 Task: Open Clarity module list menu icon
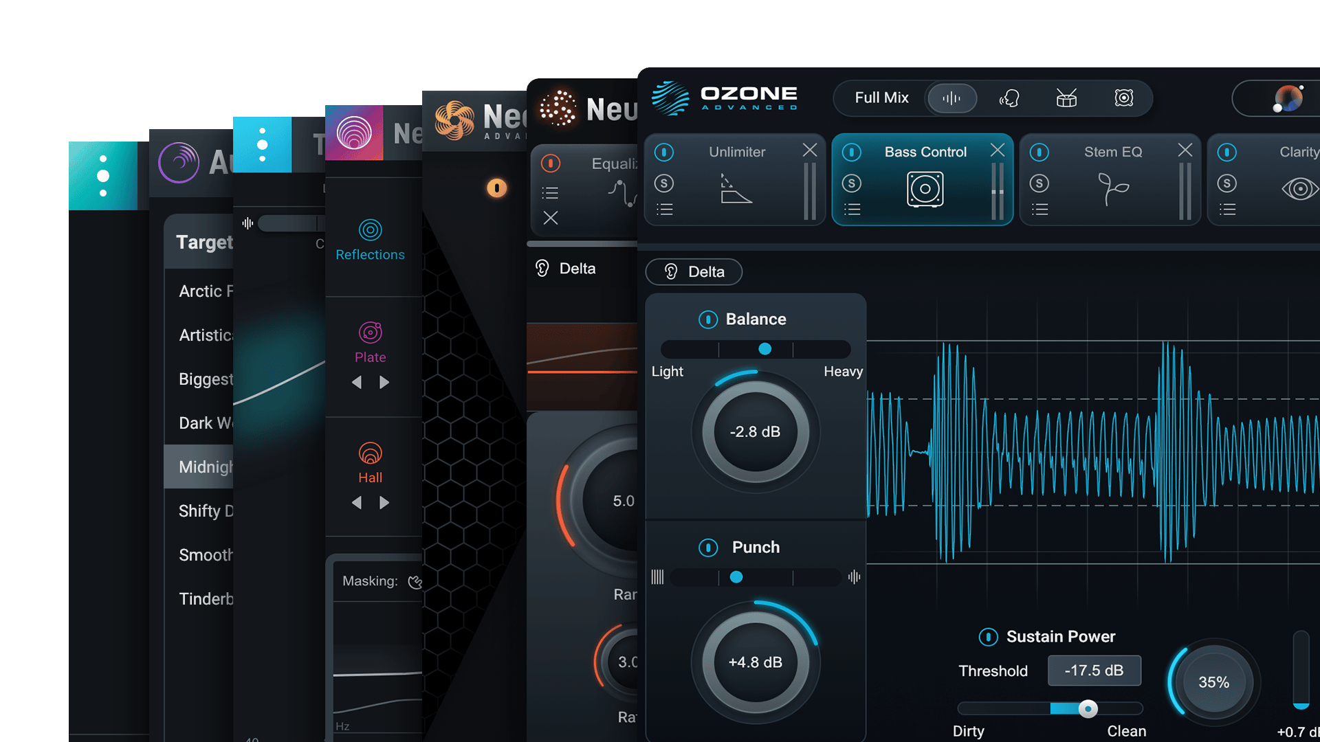[1227, 210]
